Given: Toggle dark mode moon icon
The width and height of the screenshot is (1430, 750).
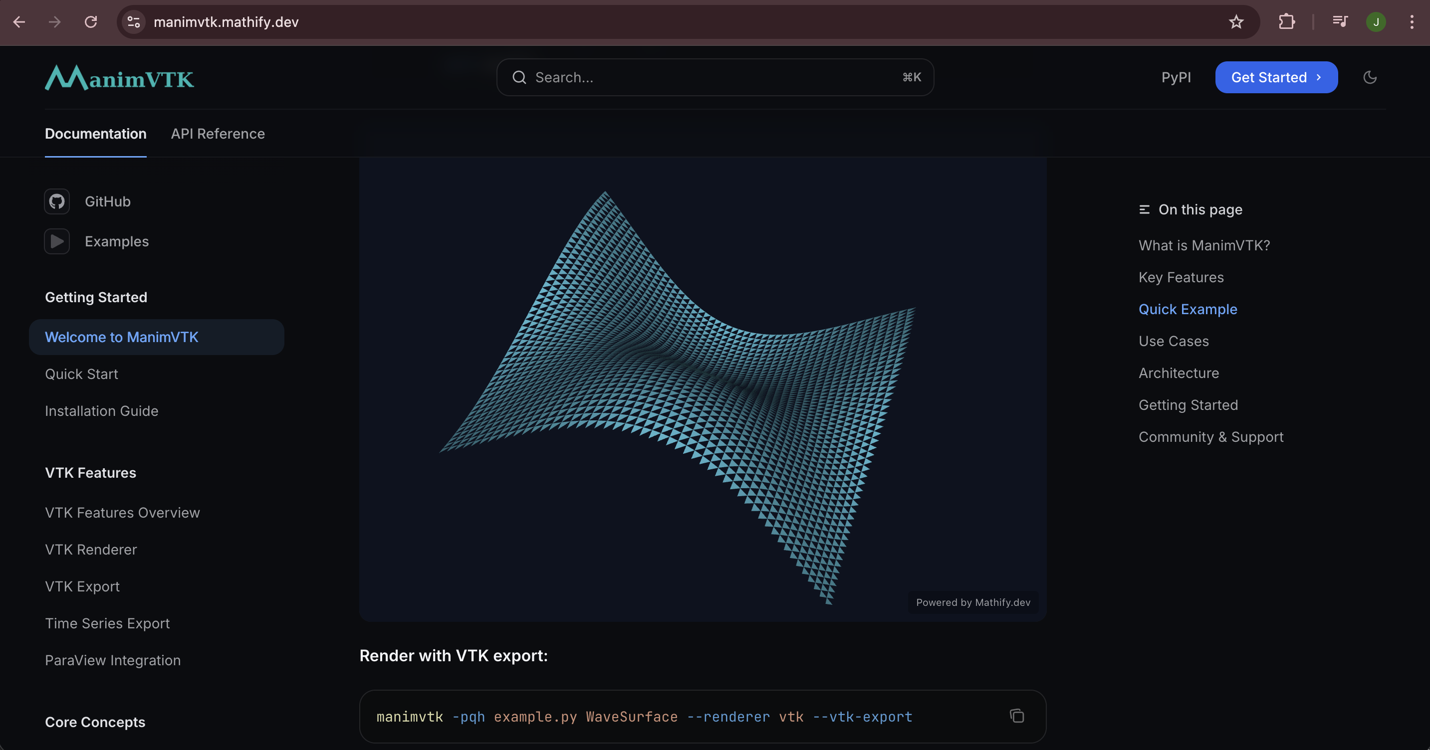Looking at the screenshot, I should [x=1370, y=77].
